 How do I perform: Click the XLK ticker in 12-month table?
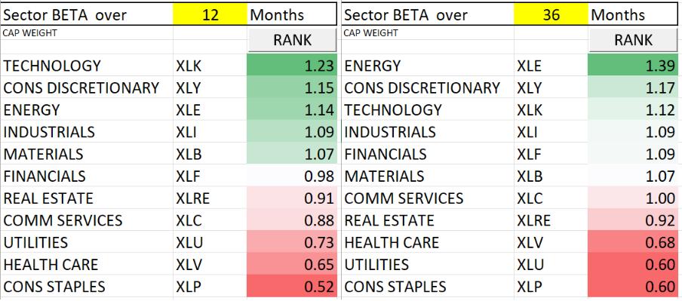(189, 66)
